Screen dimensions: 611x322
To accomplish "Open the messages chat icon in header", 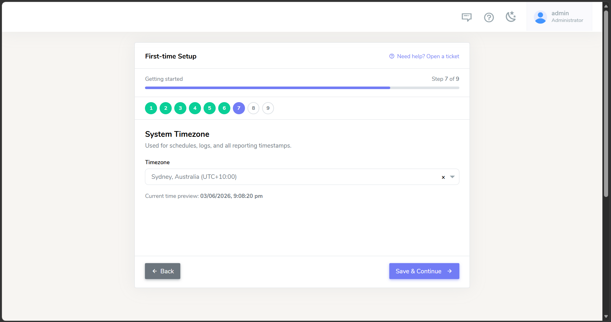I will tap(466, 17).
